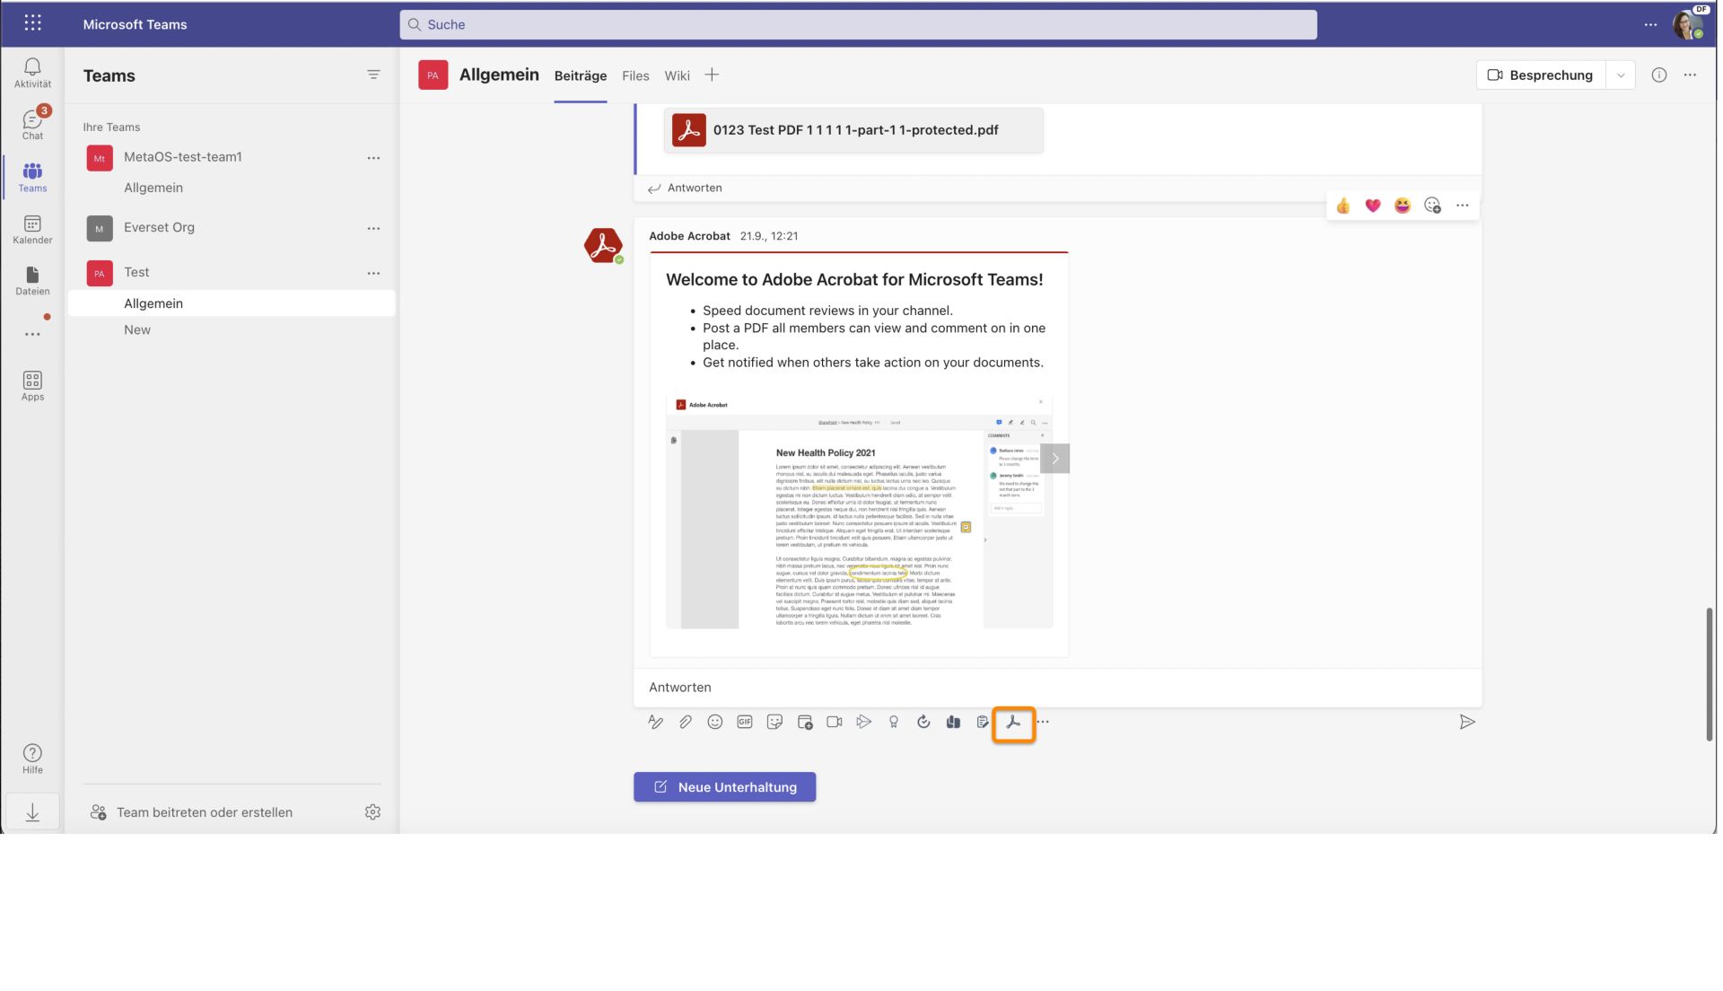Switch to the Files tab
This screenshot has width=1723, height=991.
635,75
